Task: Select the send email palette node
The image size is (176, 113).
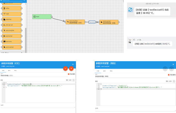Action: tap(12, 36)
